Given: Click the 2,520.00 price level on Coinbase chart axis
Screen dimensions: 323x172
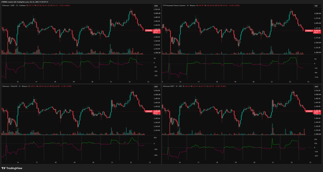Looking at the screenshot, I should click(157, 10).
